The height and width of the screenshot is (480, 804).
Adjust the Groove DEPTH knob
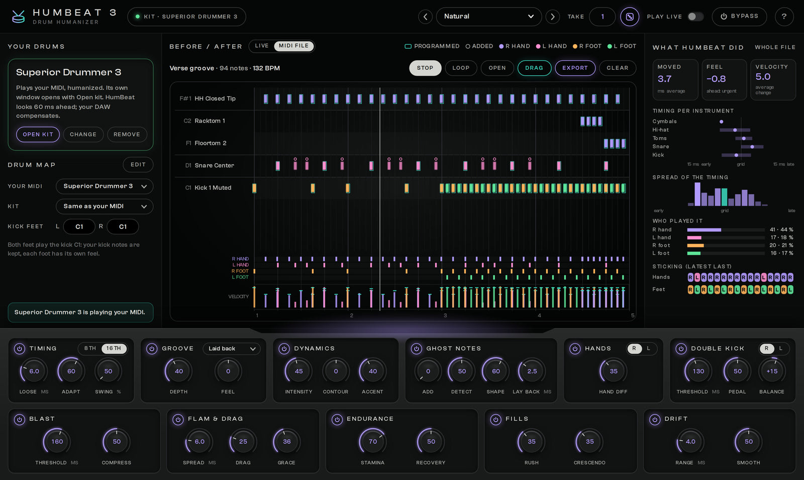click(178, 372)
